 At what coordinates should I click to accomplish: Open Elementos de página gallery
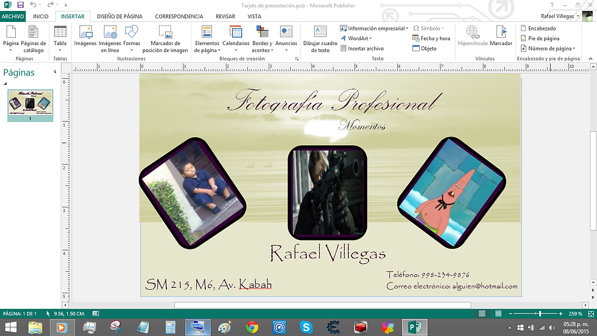tap(207, 38)
